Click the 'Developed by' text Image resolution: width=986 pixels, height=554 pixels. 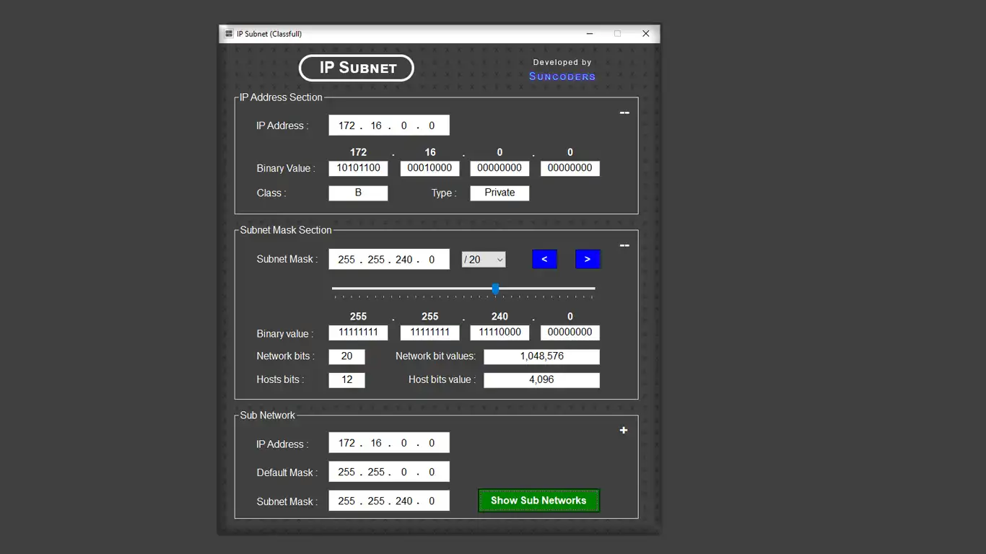click(x=562, y=63)
